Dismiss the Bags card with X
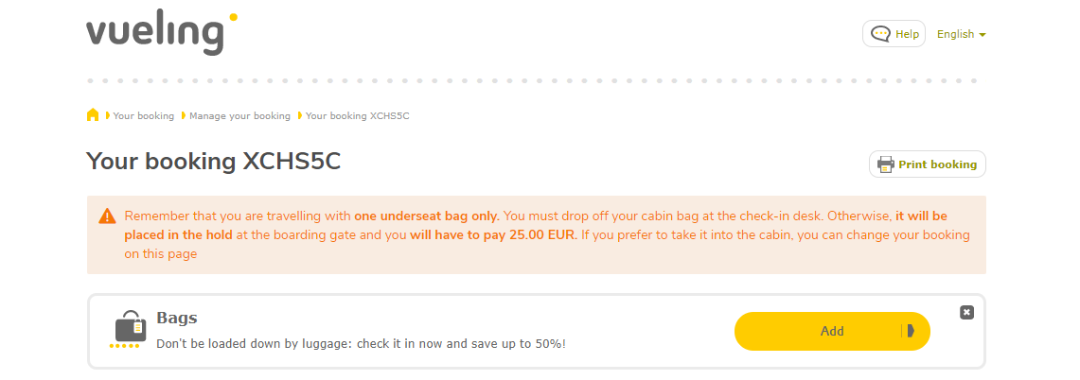The height and width of the screenshot is (380, 1080). 966,312
